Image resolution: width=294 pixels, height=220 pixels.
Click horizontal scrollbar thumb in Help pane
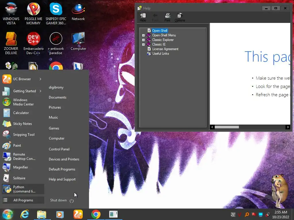(227, 127)
